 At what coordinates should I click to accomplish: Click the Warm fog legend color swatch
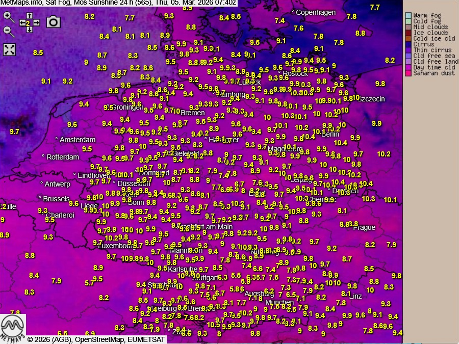[x=408, y=16]
